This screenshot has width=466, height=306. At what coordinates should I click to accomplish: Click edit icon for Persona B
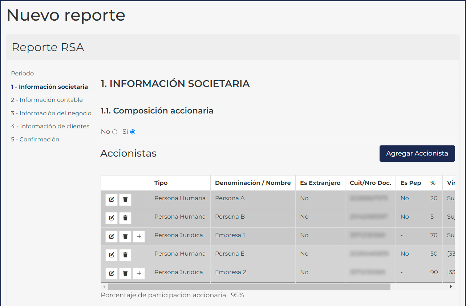(112, 218)
